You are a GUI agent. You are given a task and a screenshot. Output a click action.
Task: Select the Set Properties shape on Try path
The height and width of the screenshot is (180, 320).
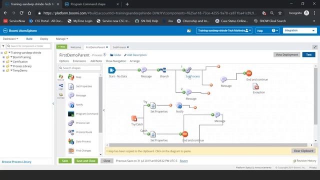(x=153, y=105)
